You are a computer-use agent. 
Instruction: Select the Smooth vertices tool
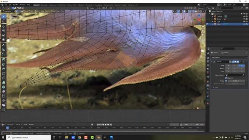tap(4, 92)
